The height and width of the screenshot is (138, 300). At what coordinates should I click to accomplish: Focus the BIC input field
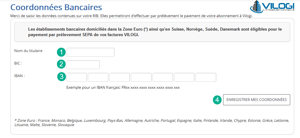point(83,65)
